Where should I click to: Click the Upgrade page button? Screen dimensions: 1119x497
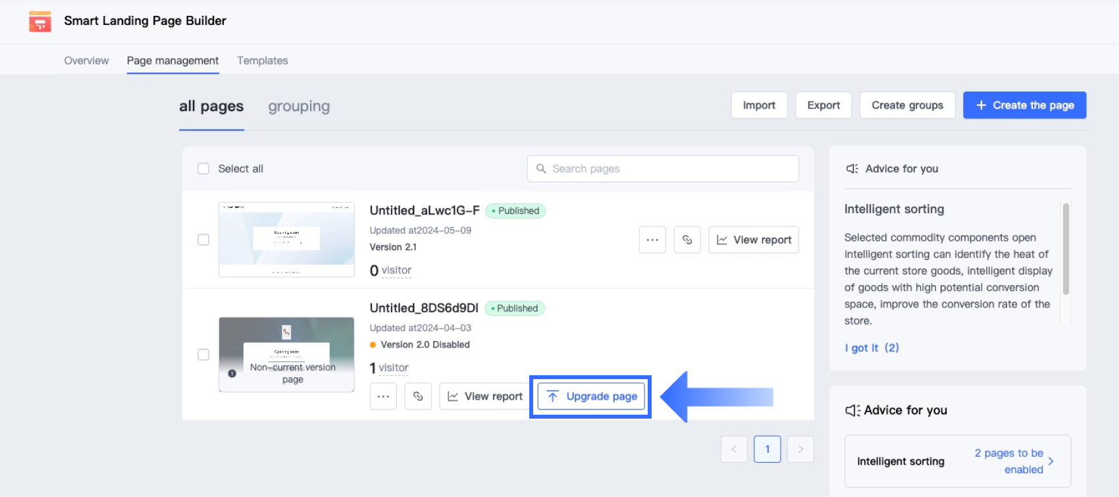pos(591,396)
